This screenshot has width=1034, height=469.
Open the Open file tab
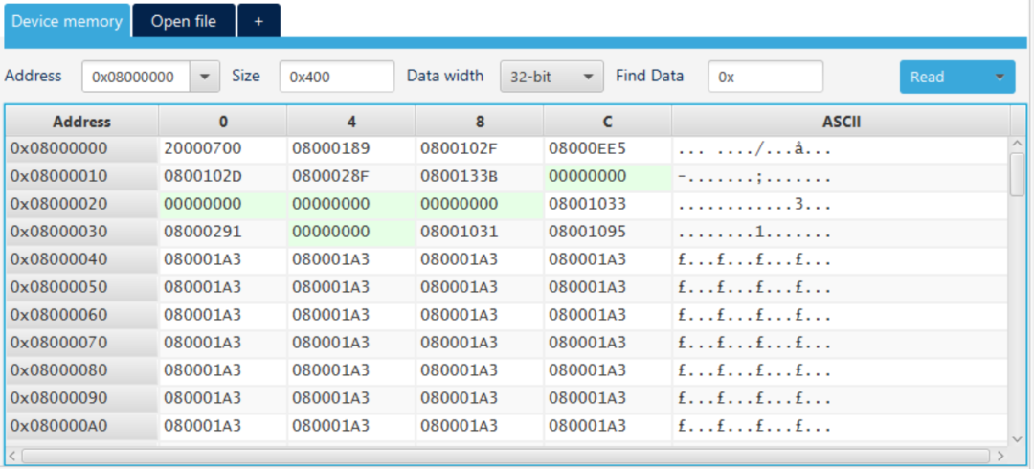[x=183, y=21]
